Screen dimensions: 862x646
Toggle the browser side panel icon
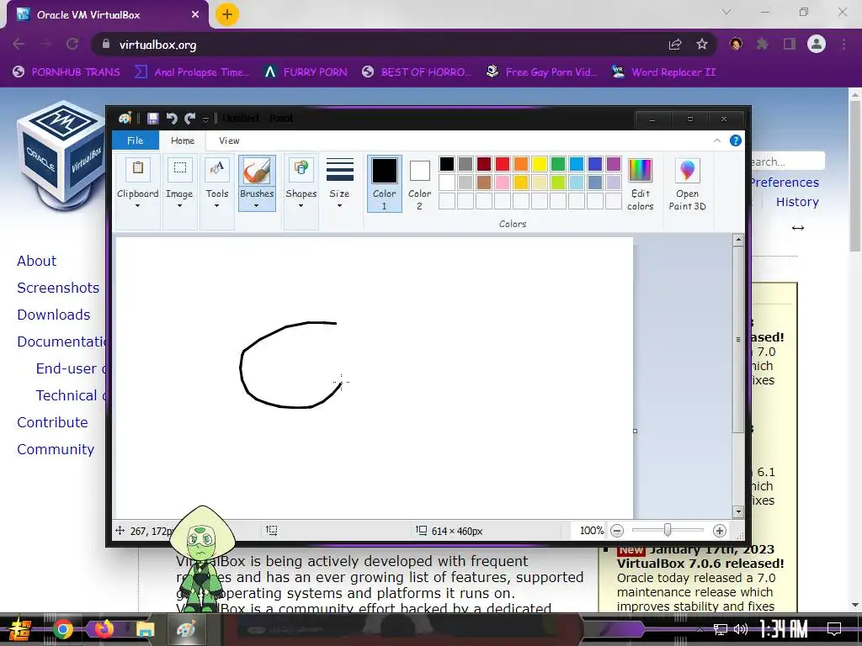[790, 44]
